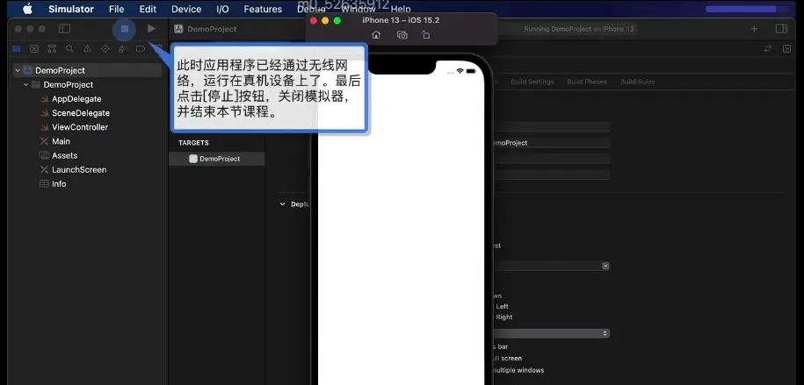This screenshot has height=385, width=804.
Task: Open the Breakpoint navigator icon
Action: [140, 48]
